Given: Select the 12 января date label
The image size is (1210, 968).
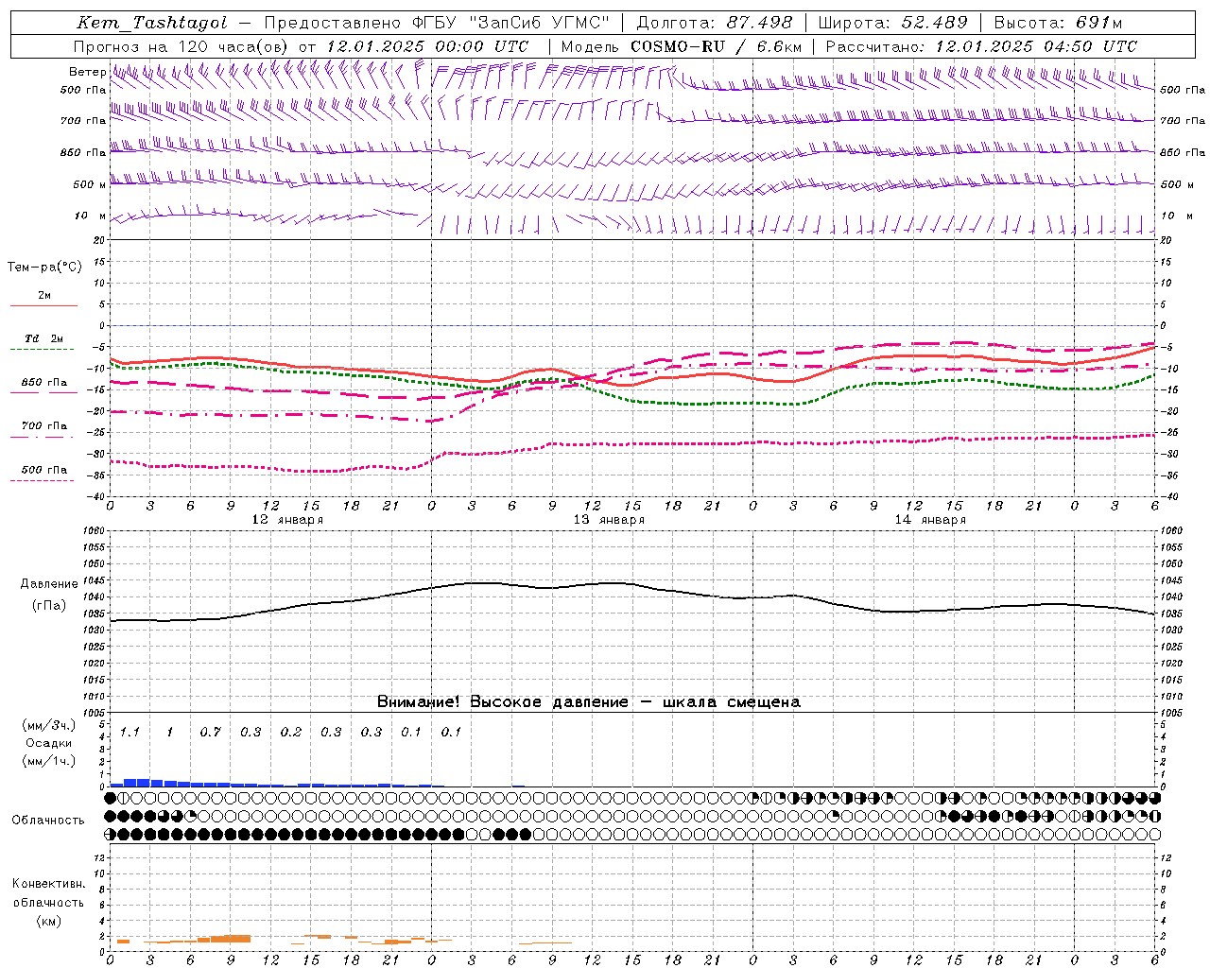Looking at the screenshot, I should pos(287,520).
